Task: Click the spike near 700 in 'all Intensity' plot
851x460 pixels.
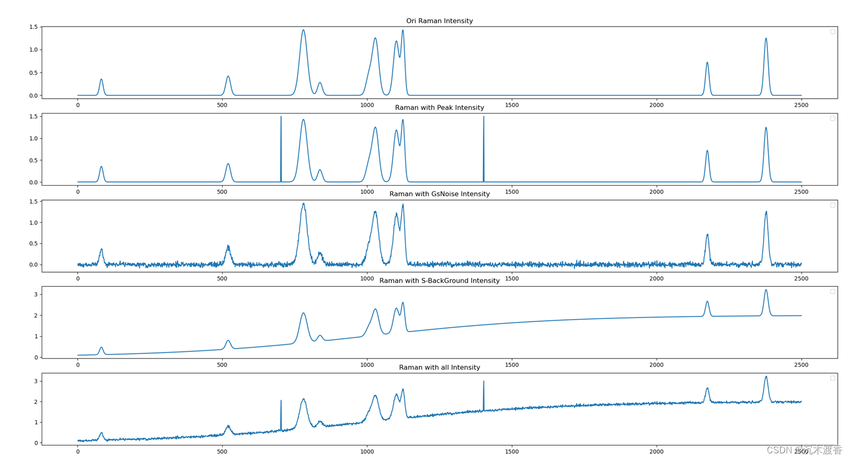Action: (x=281, y=415)
